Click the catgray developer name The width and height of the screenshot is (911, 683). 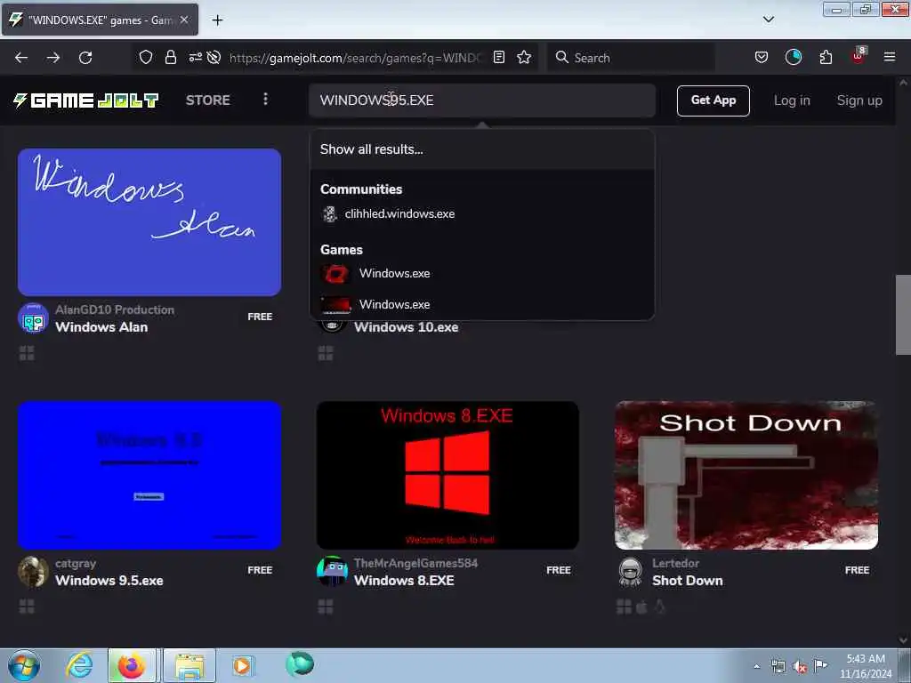(x=76, y=563)
